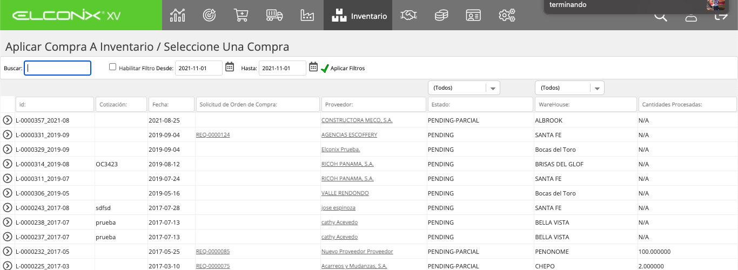Screen dimensions: 738x270
Task: Open the factory production icon
Action: [x=307, y=15]
